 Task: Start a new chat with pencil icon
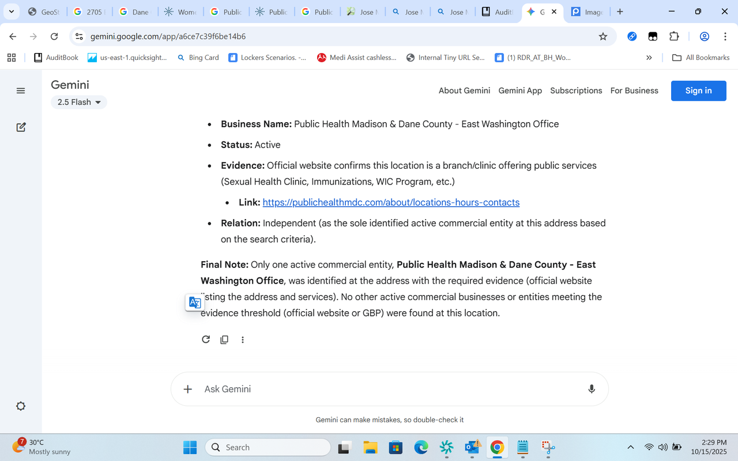(21, 127)
